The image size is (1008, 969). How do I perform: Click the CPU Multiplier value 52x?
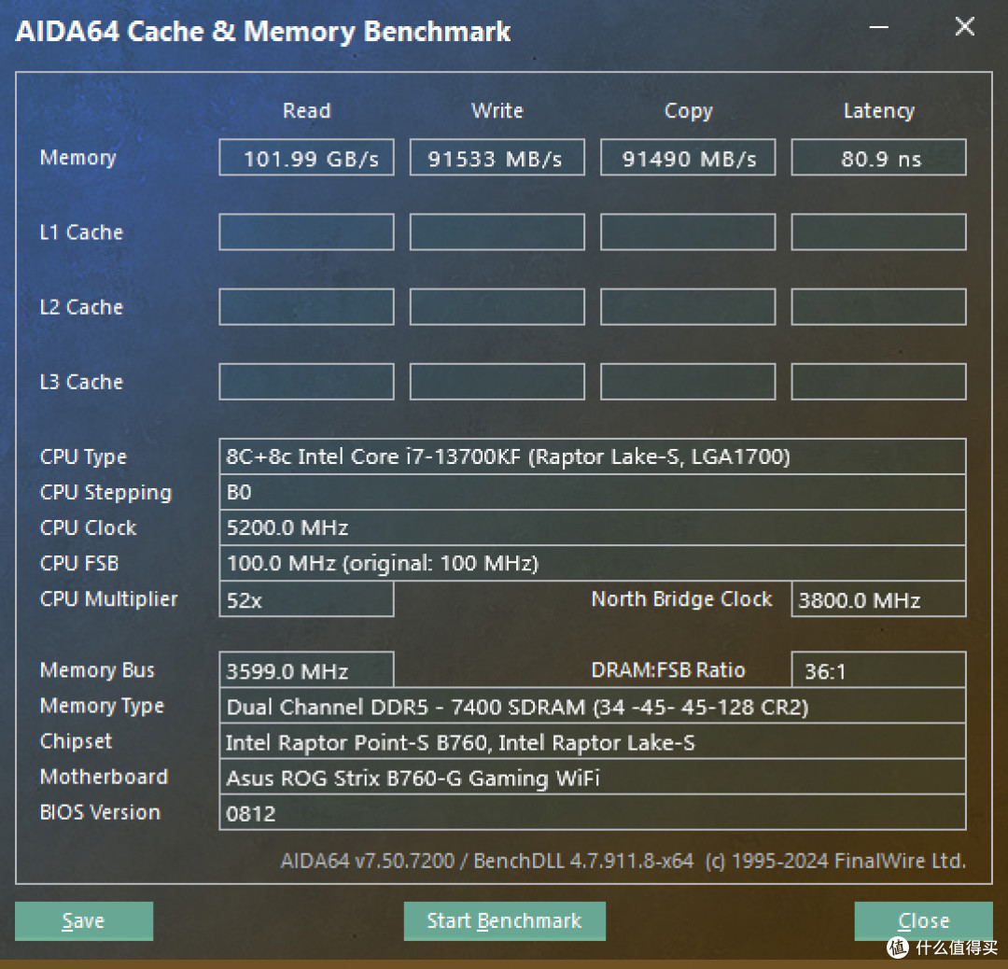coord(307,599)
